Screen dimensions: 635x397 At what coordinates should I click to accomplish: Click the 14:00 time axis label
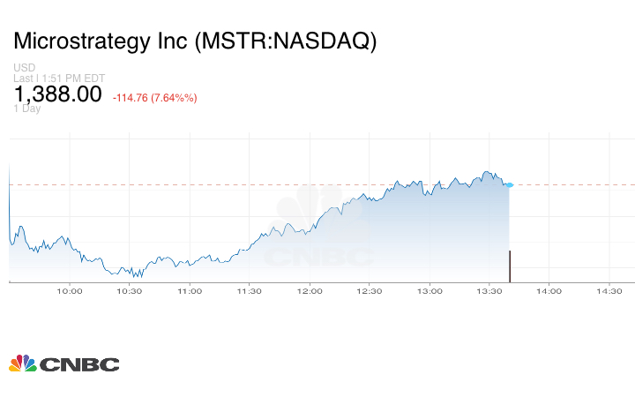(x=549, y=291)
